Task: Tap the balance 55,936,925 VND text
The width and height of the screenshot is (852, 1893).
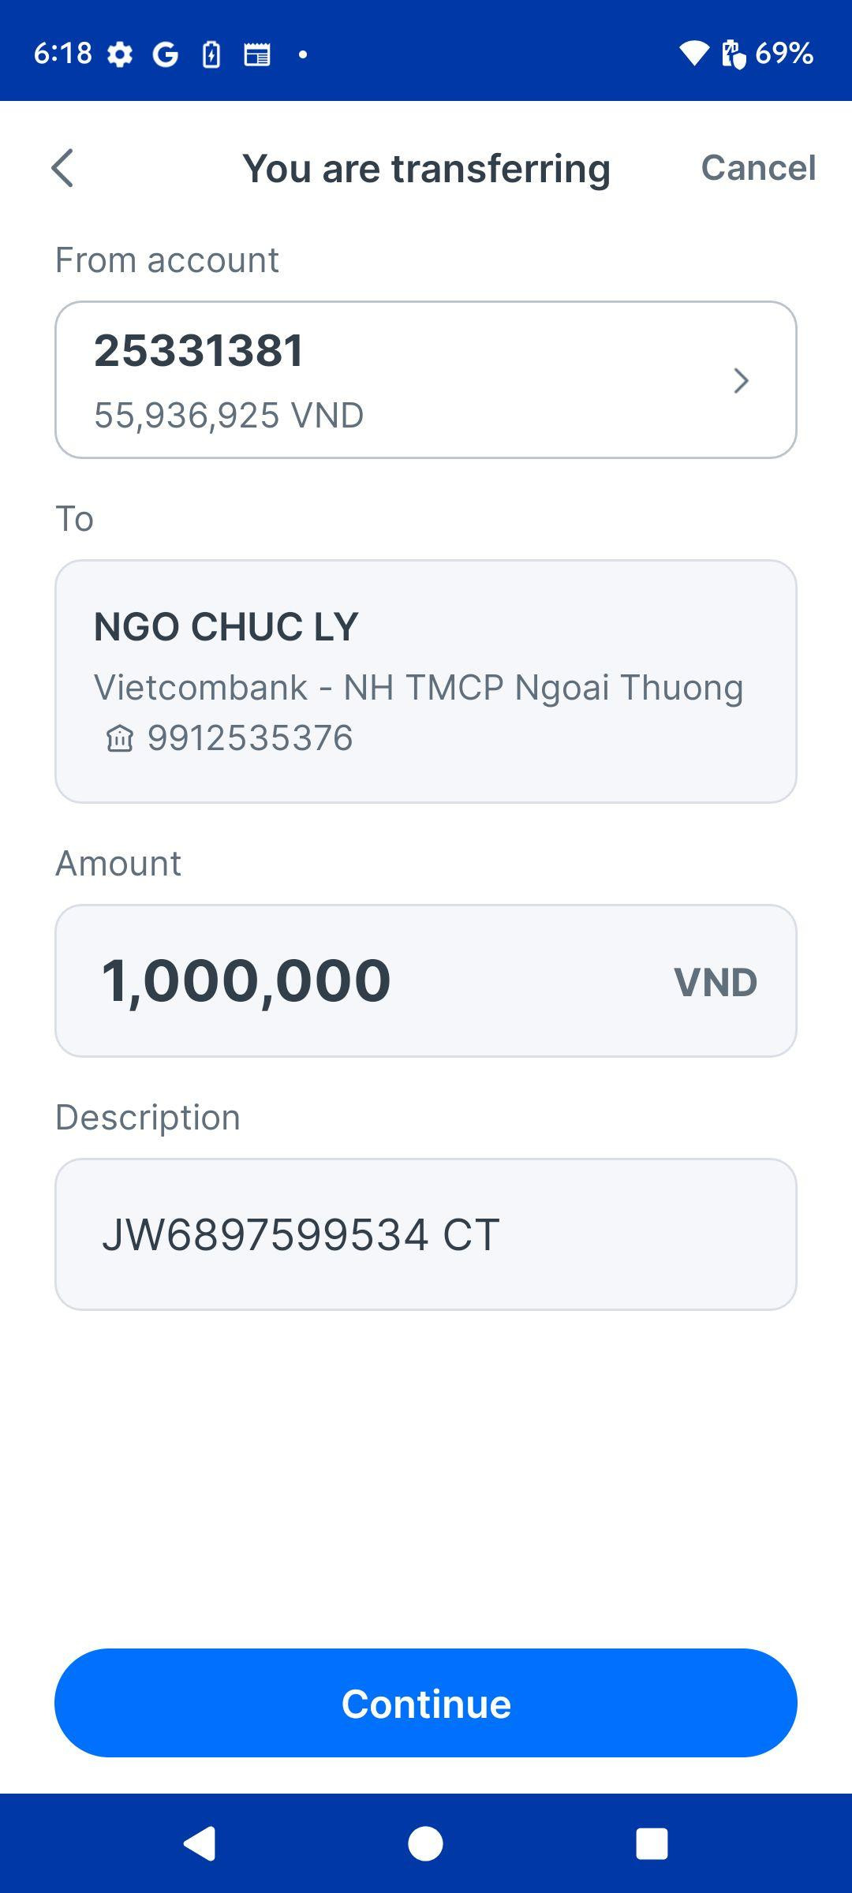Action: [x=229, y=415]
